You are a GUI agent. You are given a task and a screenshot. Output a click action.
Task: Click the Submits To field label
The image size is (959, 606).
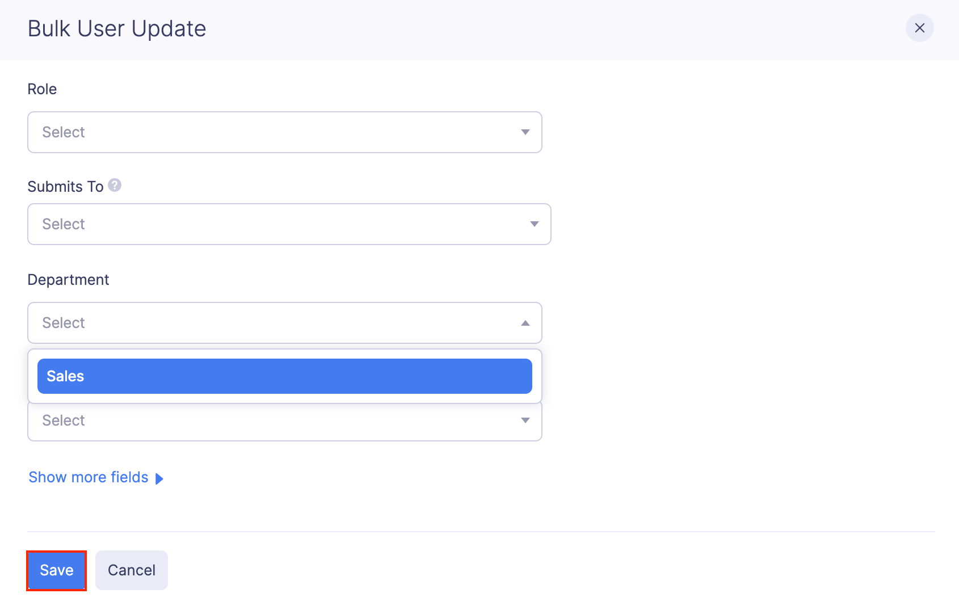click(65, 187)
